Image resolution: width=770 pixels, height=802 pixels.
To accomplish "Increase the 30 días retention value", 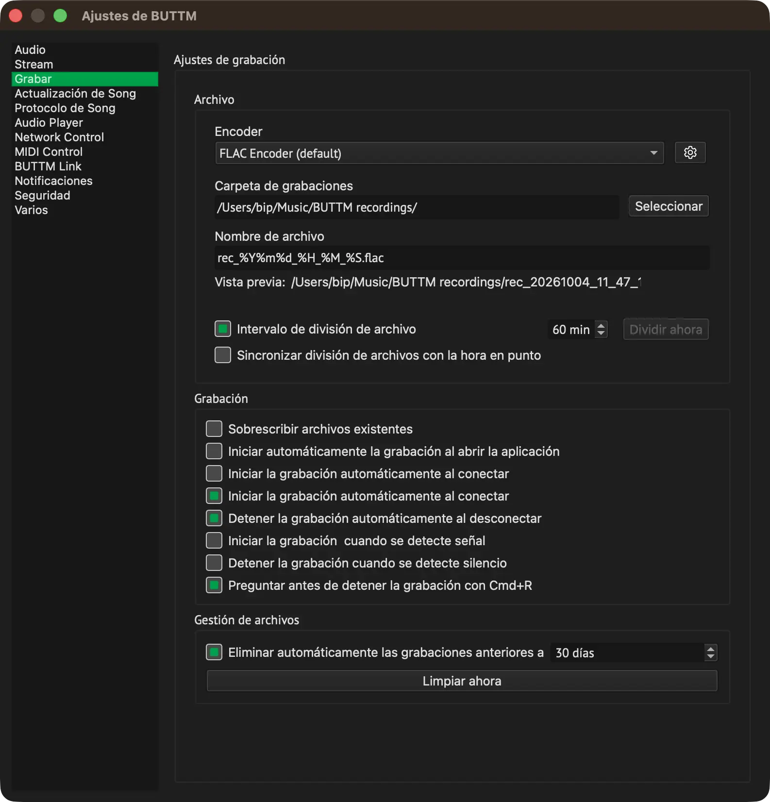I will coord(711,649).
